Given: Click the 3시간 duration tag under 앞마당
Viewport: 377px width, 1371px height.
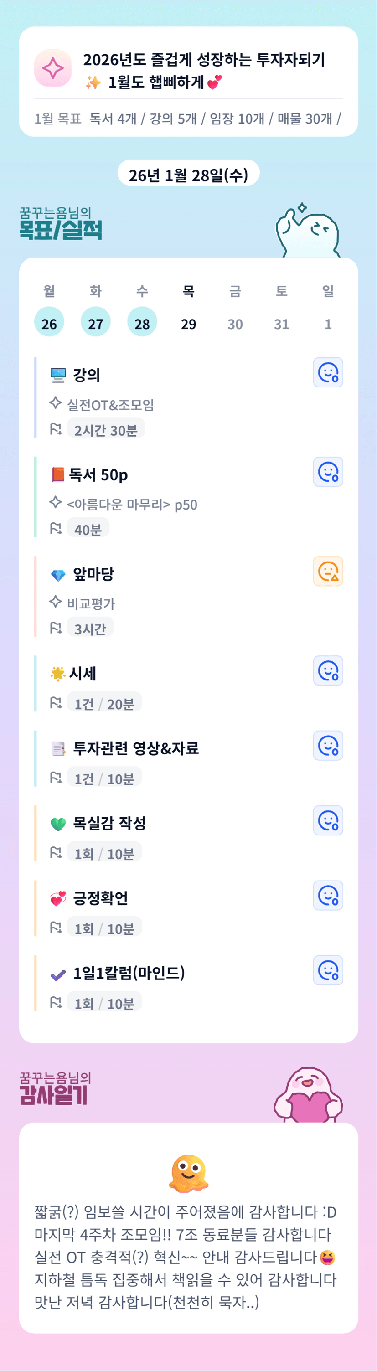Looking at the screenshot, I should pos(91,629).
